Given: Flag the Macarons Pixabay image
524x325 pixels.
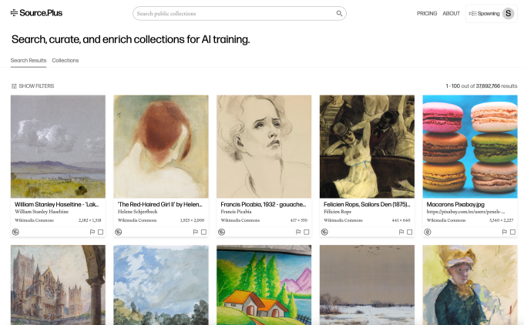Looking at the screenshot, I should coord(504,231).
